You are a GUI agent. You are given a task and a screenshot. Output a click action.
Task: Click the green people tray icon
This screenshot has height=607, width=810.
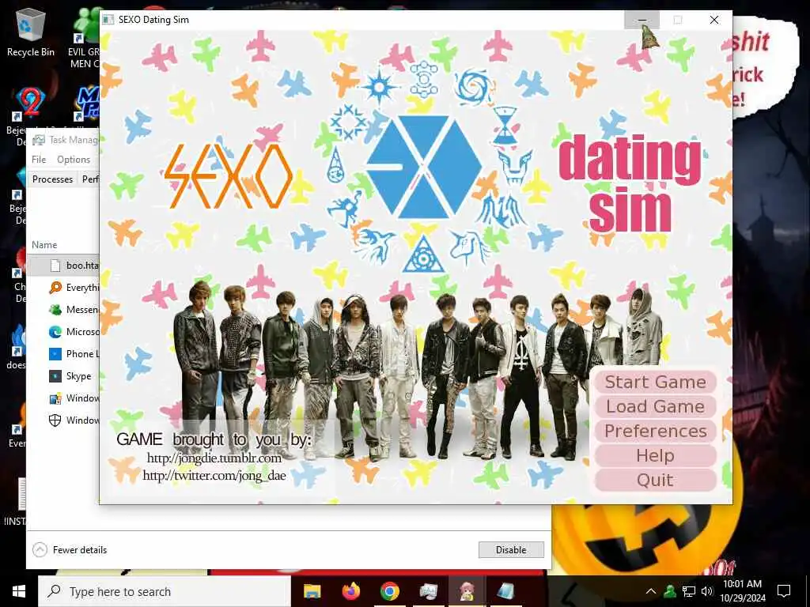click(670, 591)
